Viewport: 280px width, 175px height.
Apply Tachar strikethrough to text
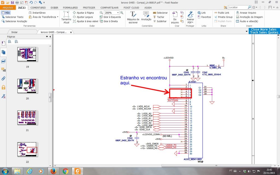coord(159,17)
